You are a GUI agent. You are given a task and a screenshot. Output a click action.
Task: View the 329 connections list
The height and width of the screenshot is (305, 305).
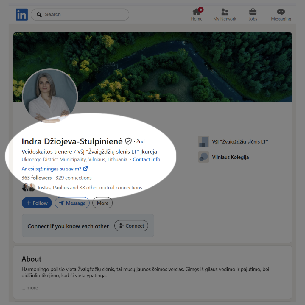pos(74,178)
